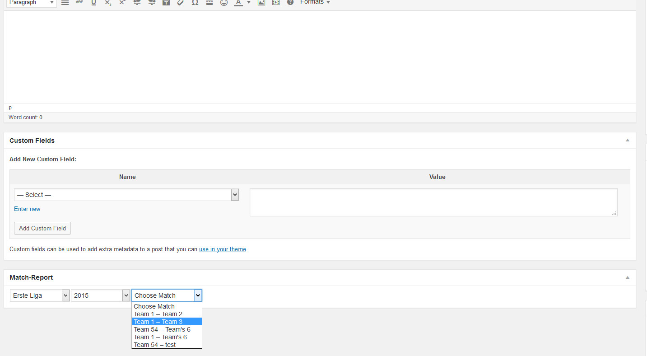Click the special character Omega icon
647x356 pixels.
click(195, 2)
